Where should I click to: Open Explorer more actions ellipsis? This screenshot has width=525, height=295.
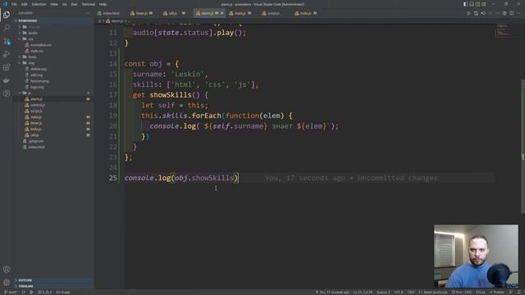click(88, 13)
